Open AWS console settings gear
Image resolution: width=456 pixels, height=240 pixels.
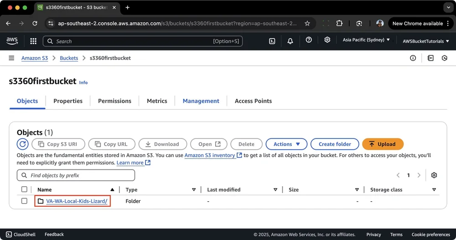coord(327,40)
